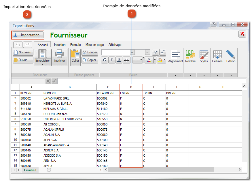Click the Couper scissors button

click(x=90, y=52)
